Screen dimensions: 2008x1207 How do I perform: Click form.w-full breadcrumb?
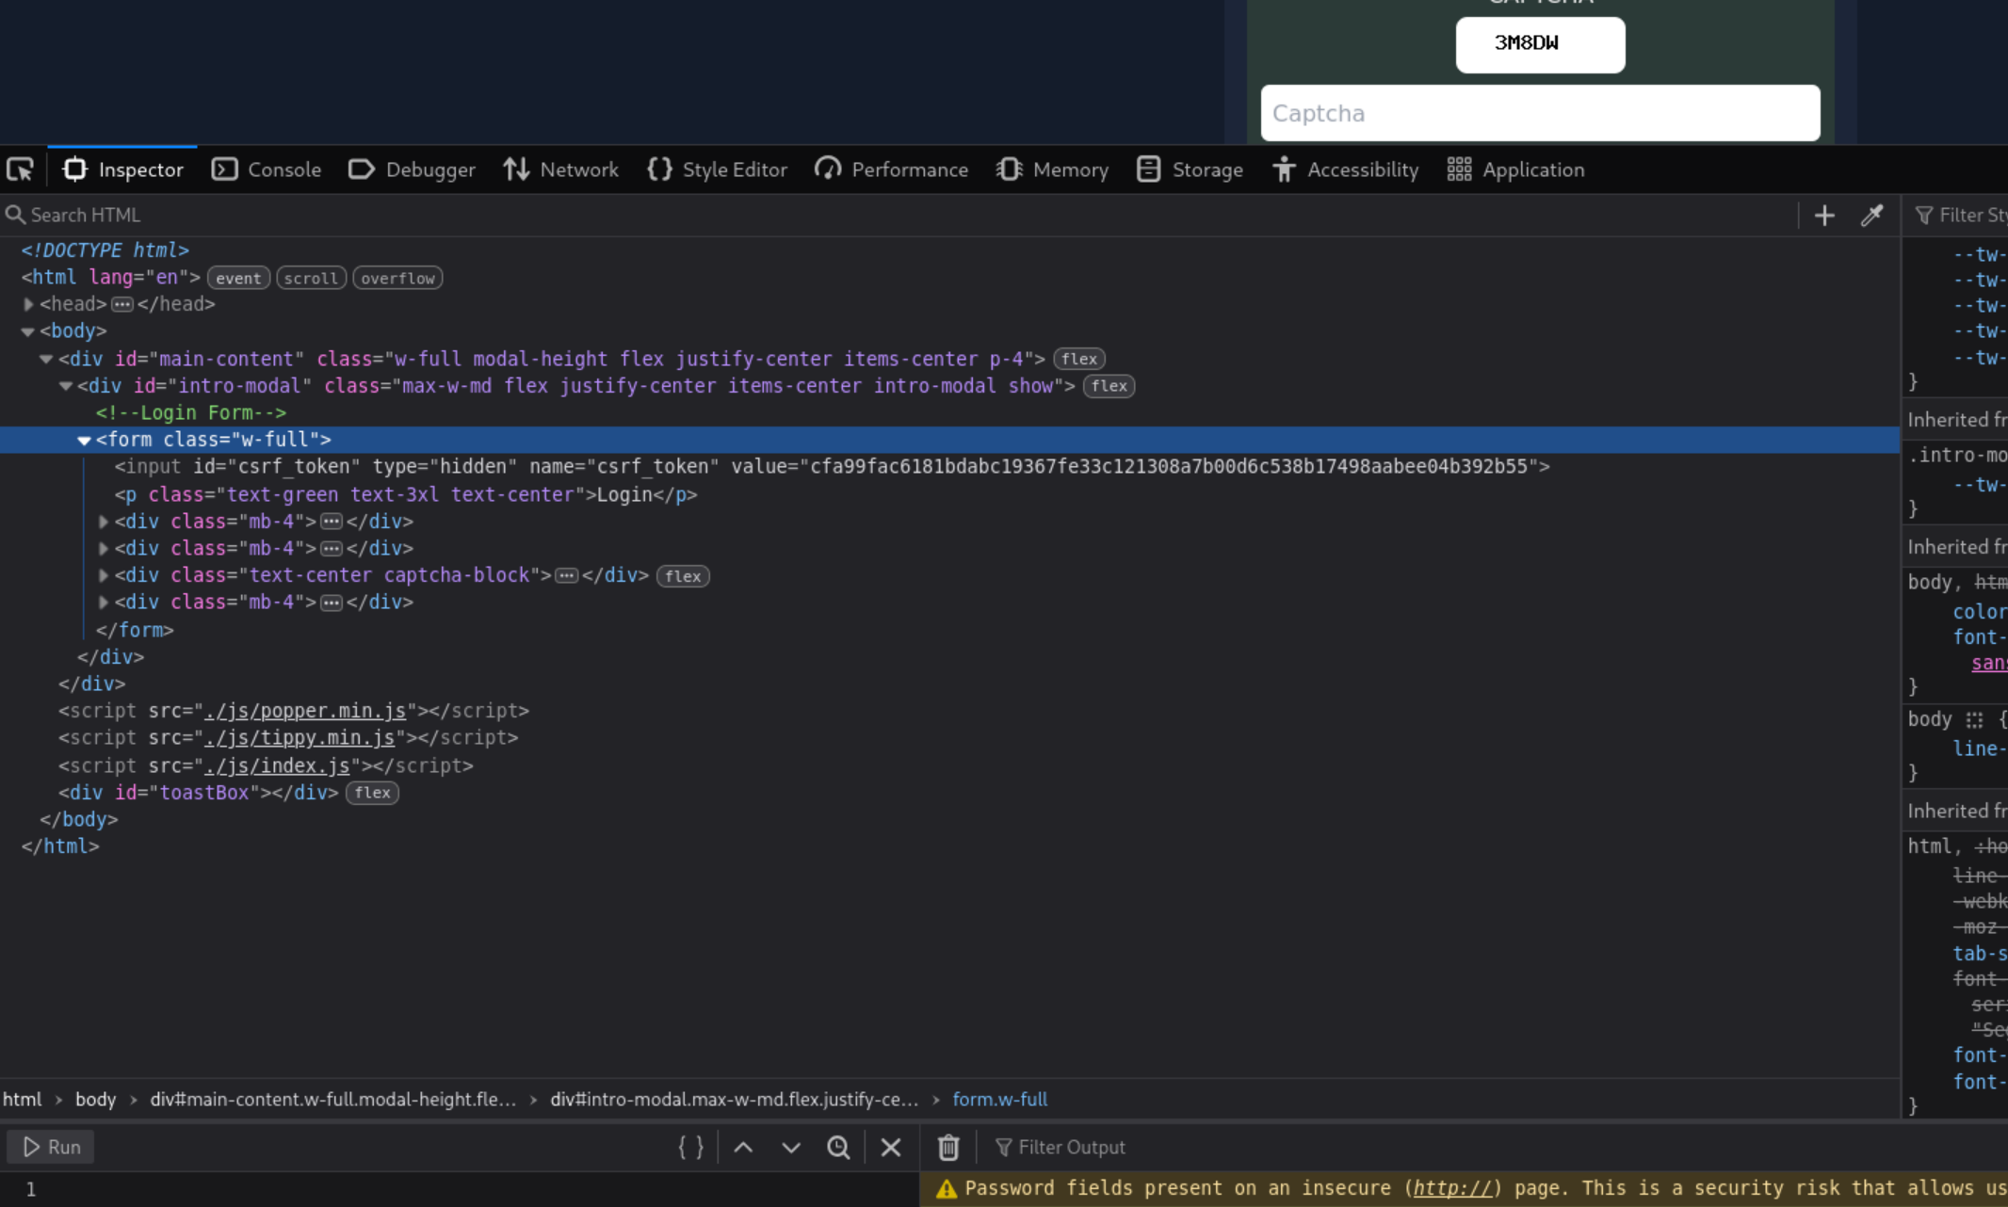tap(1000, 1099)
